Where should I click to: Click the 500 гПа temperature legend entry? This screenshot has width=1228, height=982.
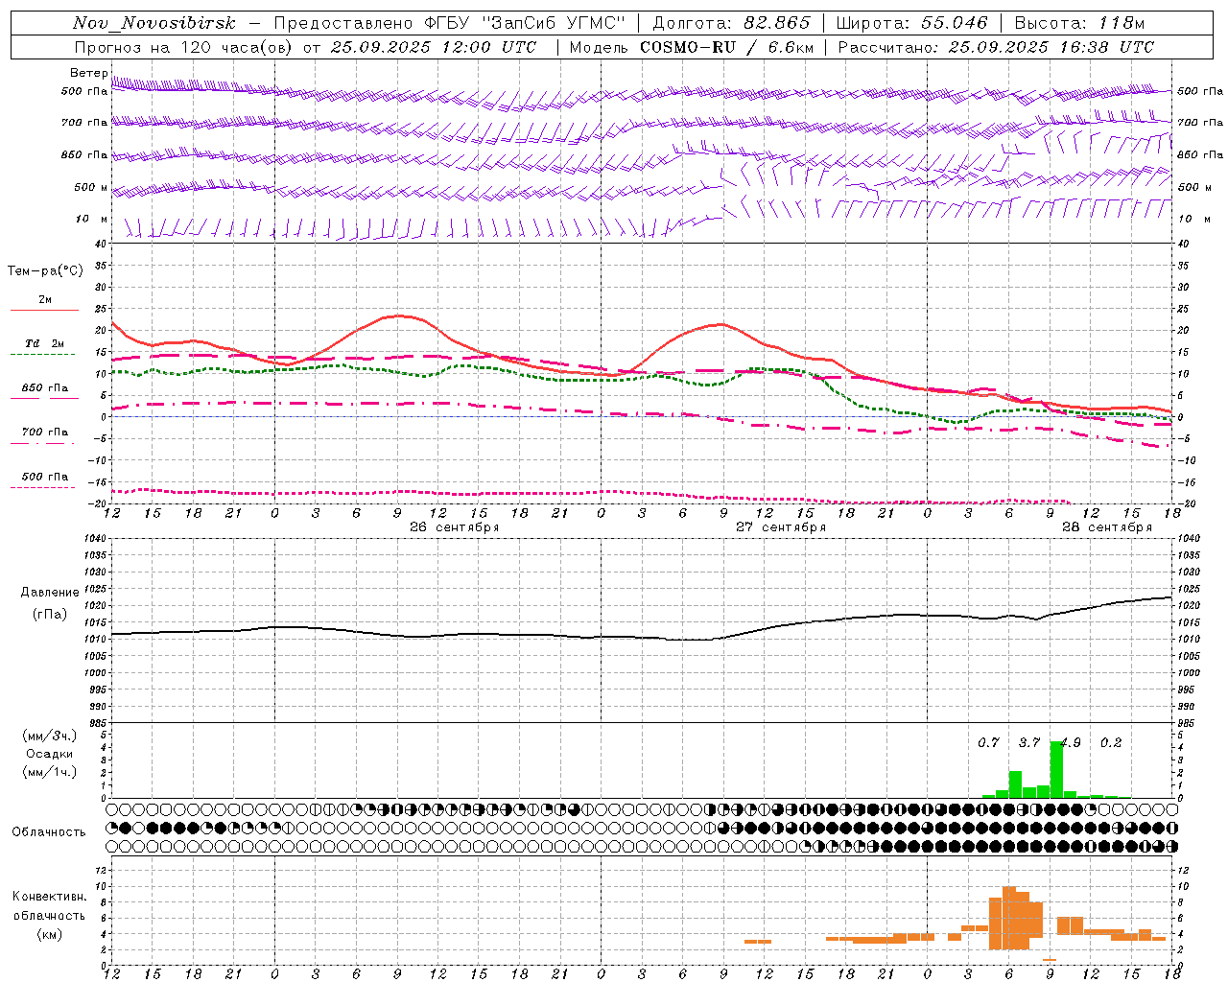[44, 477]
